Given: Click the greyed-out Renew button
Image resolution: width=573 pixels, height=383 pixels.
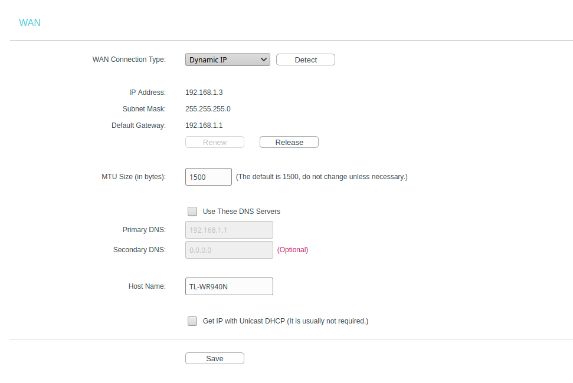Looking at the screenshot, I should (215, 142).
